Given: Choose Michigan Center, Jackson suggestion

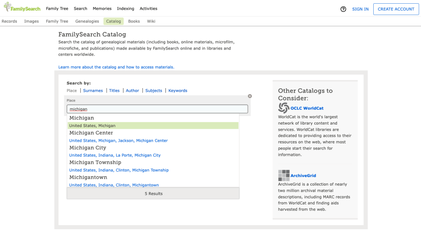Looking at the screenshot, I should click(x=119, y=141).
